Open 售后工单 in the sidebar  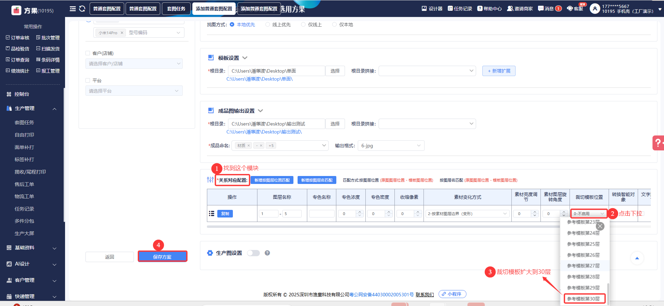(x=24, y=184)
